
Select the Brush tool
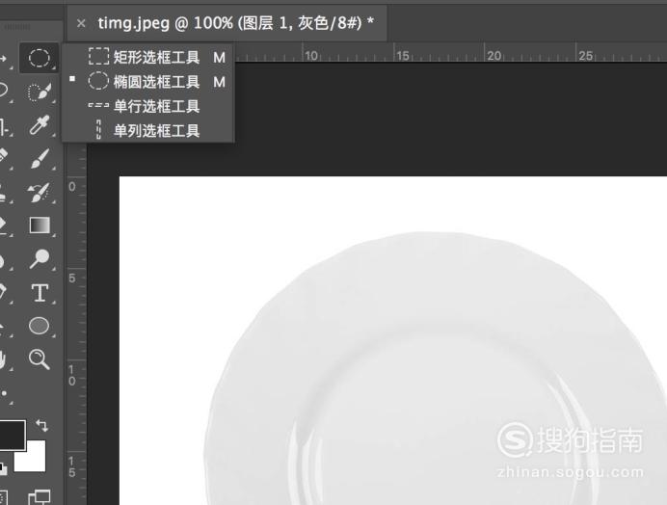[x=40, y=159]
